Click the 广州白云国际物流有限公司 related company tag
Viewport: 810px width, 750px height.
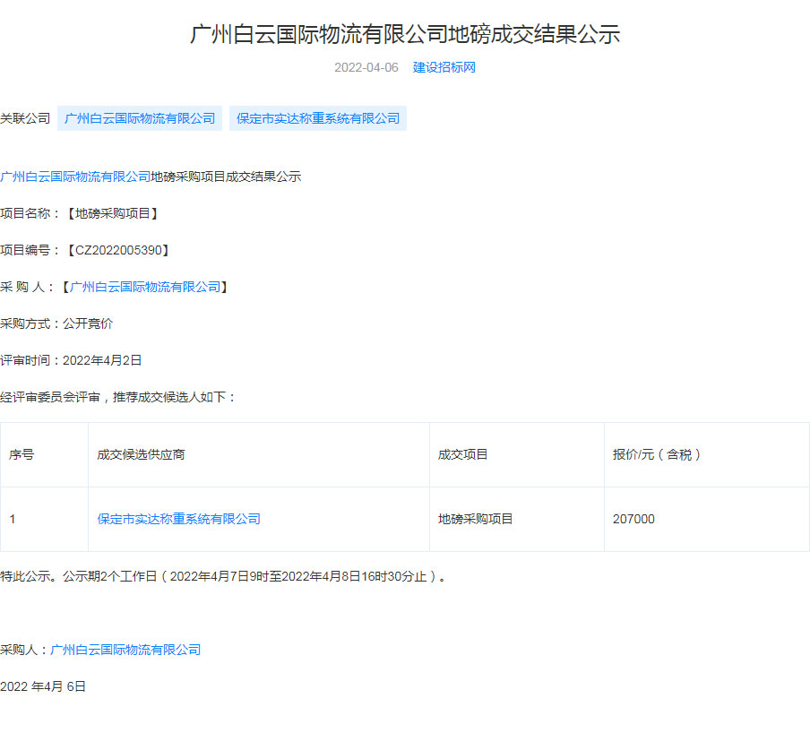[x=140, y=118]
